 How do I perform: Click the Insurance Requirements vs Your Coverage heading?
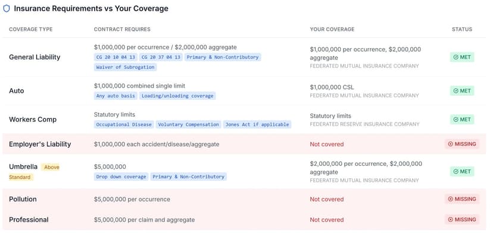(91, 8)
